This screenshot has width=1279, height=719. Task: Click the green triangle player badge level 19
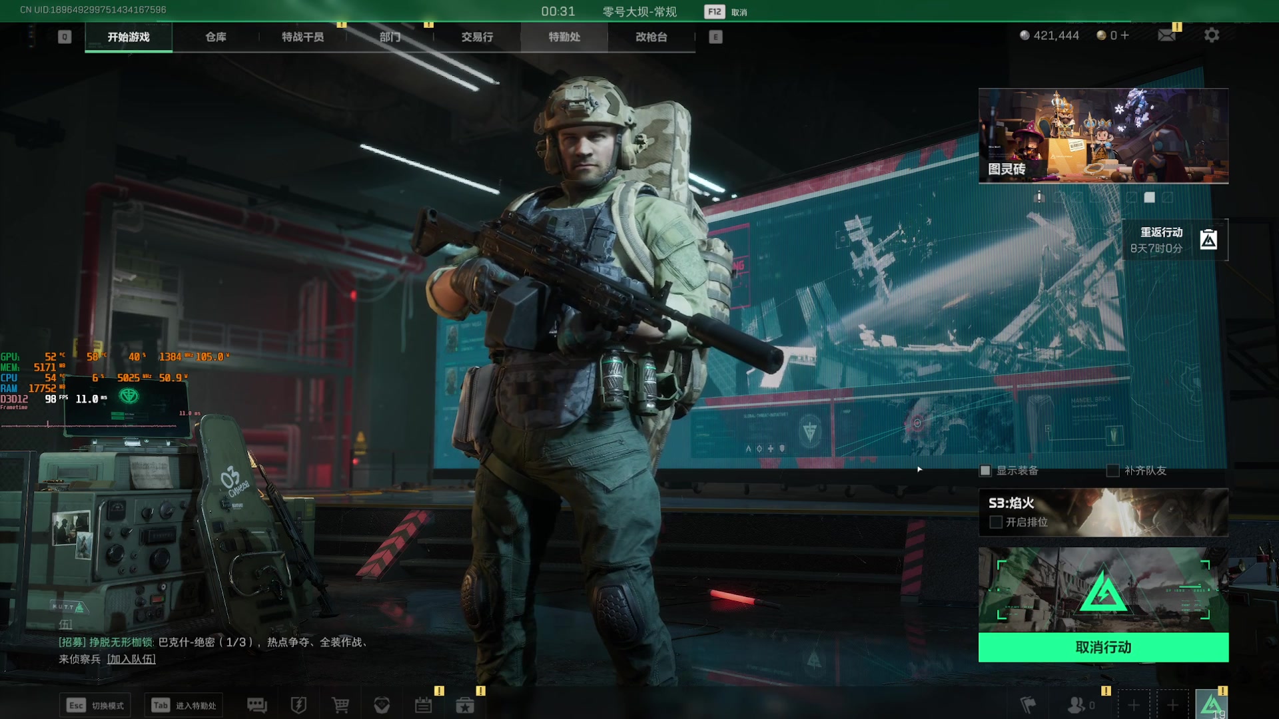point(1212,705)
